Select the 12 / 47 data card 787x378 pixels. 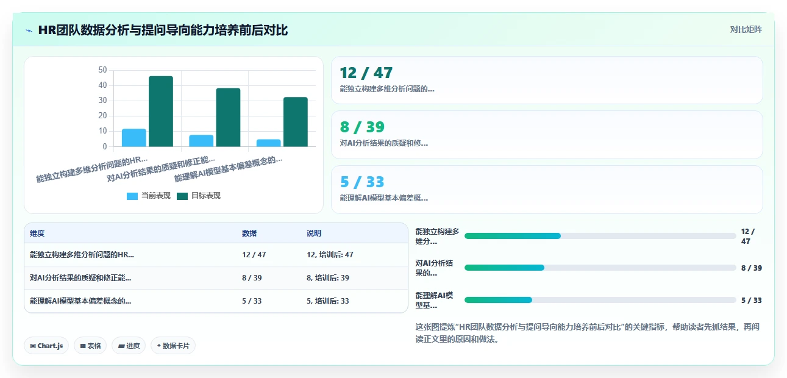(547, 80)
